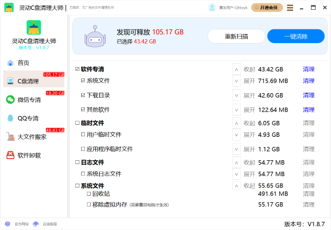The height and width of the screenshot is (230, 331).
Task: Expand the 其他软件 122.64 MB row
Action: [x=236, y=110]
